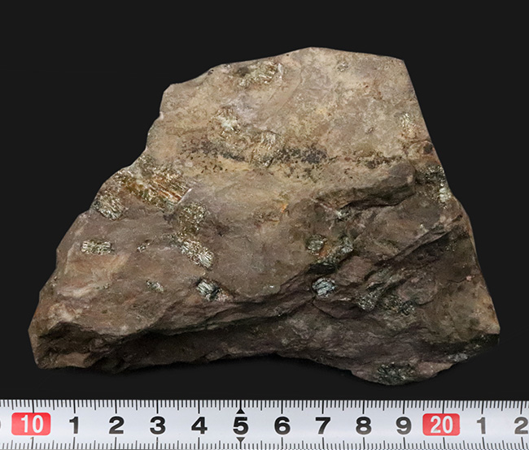Image resolution: width=529 pixels, height=450 pixels.
Task: Select the number 5 on the ruler
Action: [x=240, y=425]
